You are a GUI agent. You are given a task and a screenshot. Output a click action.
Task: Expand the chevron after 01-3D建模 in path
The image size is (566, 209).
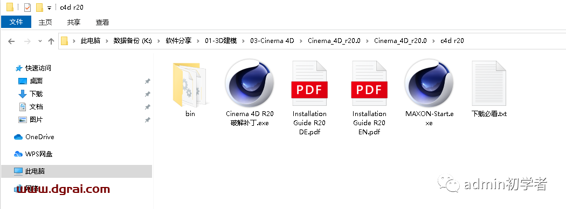coord(244,41)
